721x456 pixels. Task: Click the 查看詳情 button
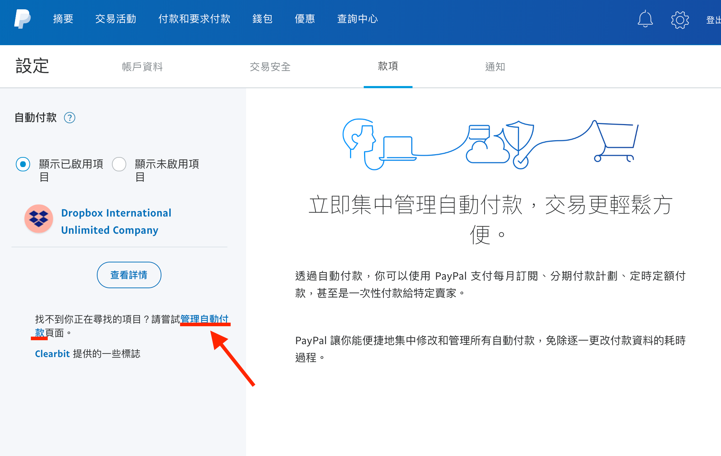point(129,275)
